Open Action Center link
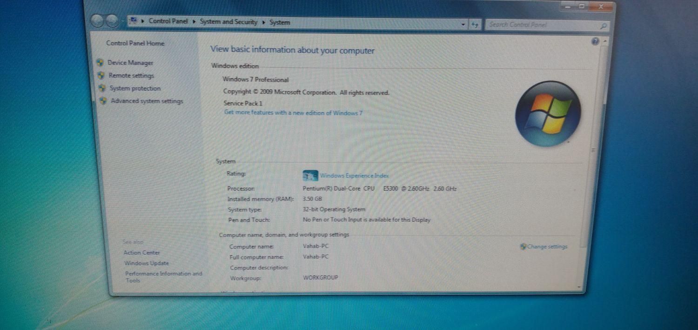 (x=141, y=253)
